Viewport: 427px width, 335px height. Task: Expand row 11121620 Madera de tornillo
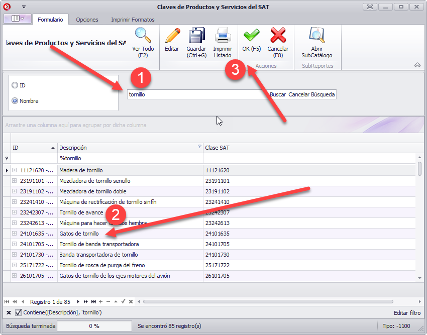pyautogui.click(x=15, y=170)
